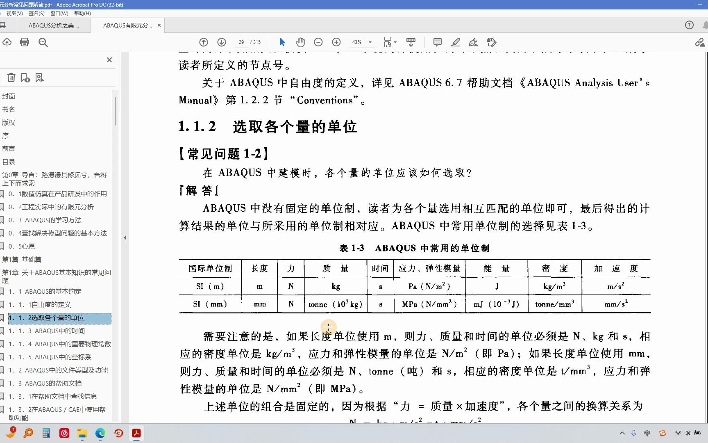Open the calculator in taskbar
This screenshot has width=708, height=443.
(x=46, y=433)
